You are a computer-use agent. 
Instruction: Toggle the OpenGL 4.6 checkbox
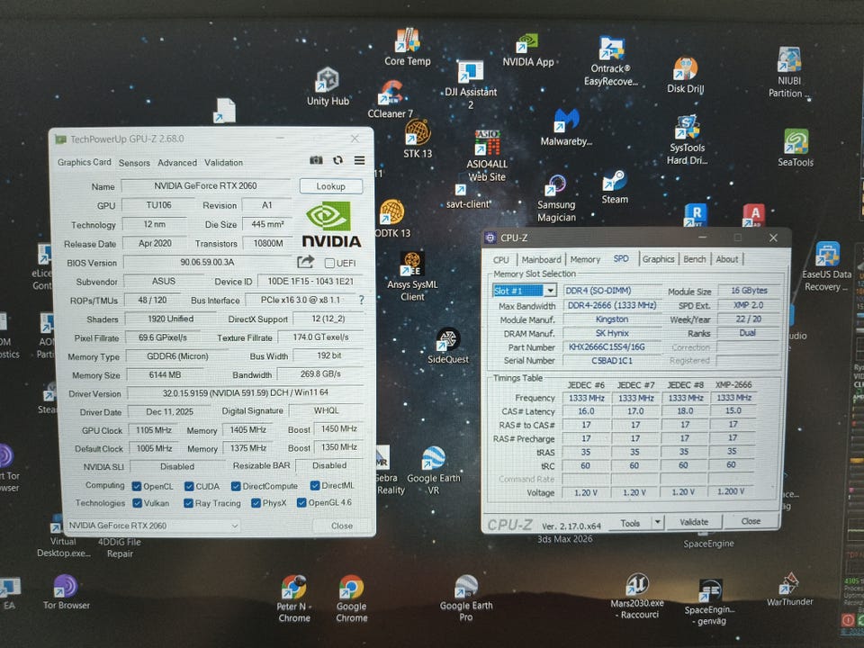click(x=301, y=502)
